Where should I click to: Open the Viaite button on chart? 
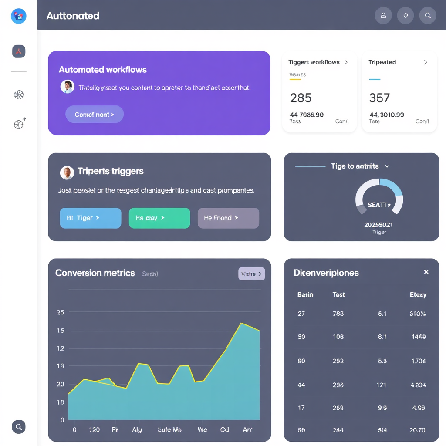(x=251, y=274)
